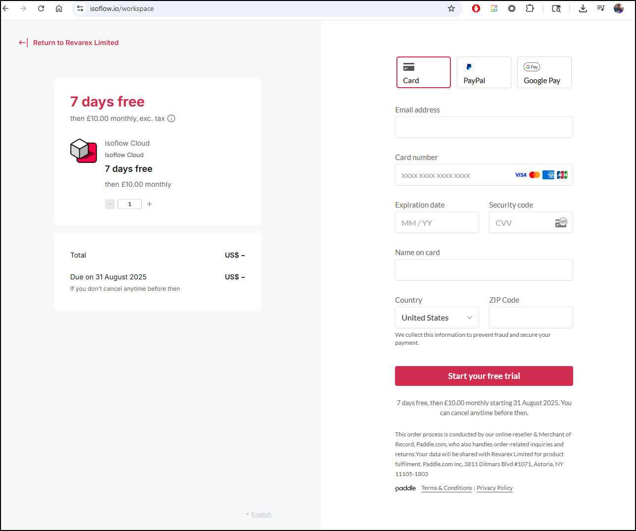Select the Card payment method

[x=424, y=72]
